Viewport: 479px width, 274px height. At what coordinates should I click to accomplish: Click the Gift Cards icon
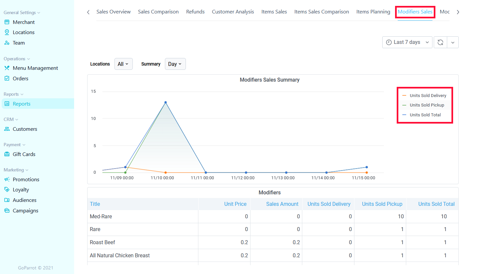click(7, 154)
